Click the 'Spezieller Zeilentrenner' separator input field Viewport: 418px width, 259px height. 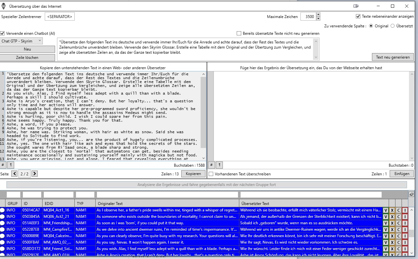(x=60, y=16)
